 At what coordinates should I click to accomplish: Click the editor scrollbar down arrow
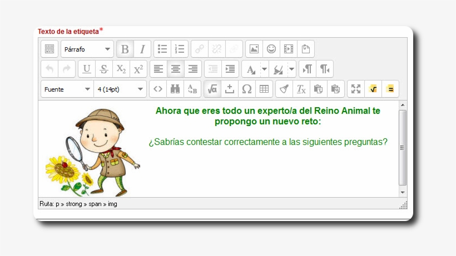403,192
